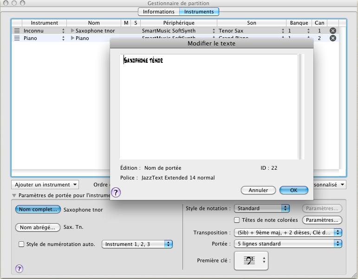
Task: Click the drag handle icon of the Piano row
Action: [17, 38]
